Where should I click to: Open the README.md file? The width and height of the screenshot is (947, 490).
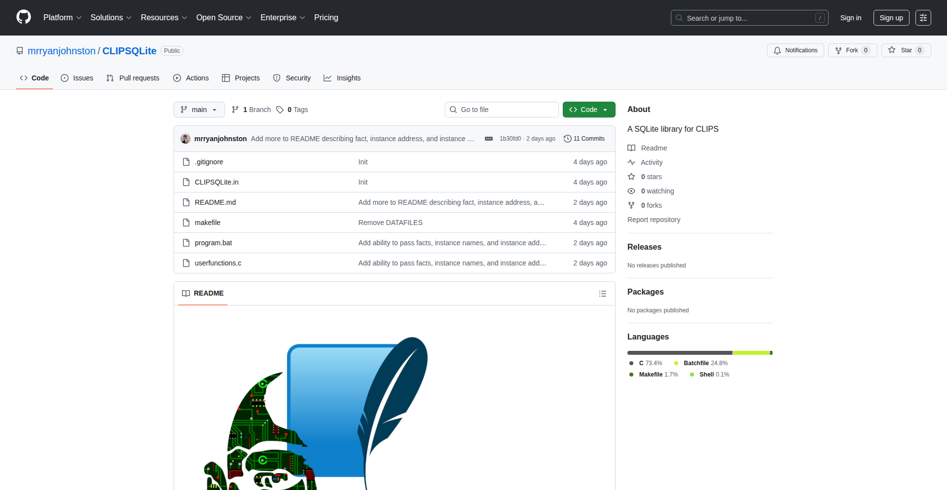click(x=215, y=202)
